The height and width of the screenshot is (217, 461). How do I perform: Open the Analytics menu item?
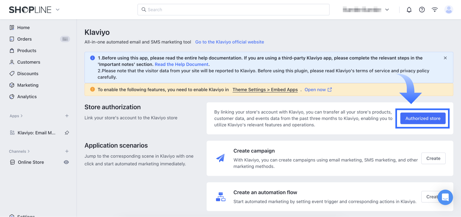click(27, 97)
